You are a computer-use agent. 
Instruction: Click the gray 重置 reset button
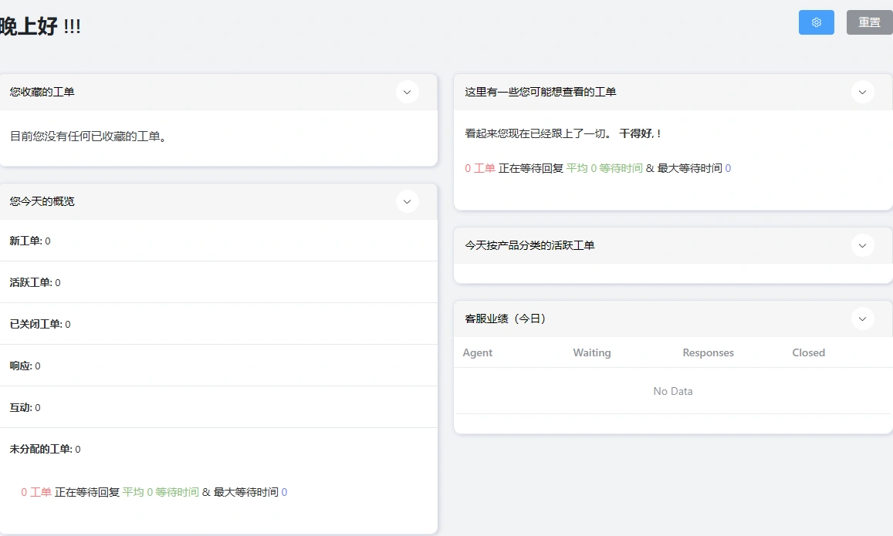(x=869, y=22)
